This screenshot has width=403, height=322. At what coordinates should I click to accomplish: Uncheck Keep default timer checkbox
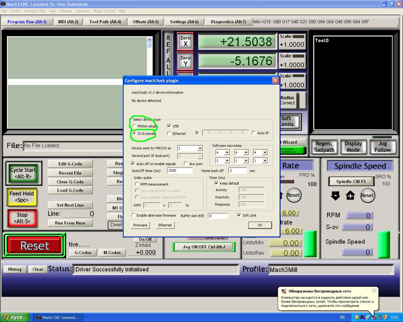216,183
